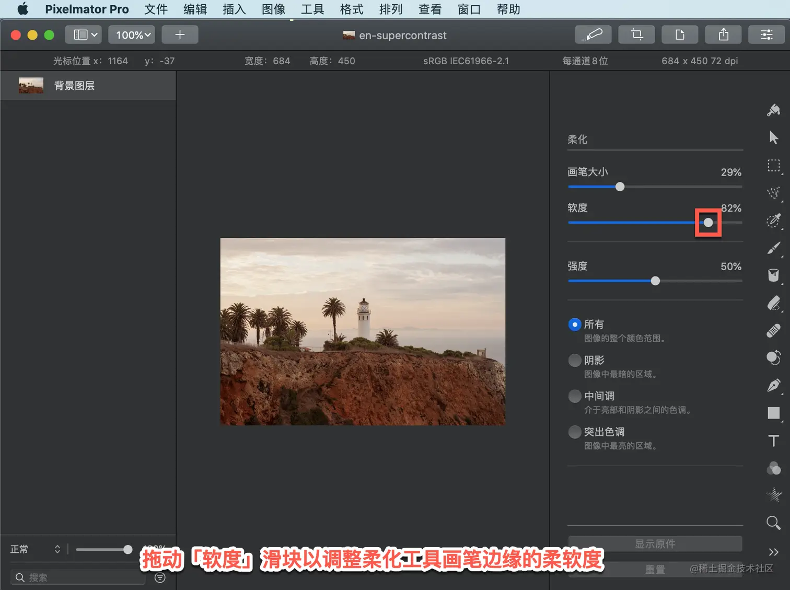Open the 100% zoom dropdown
The image size is (790, 590).
tap(132, 35)
